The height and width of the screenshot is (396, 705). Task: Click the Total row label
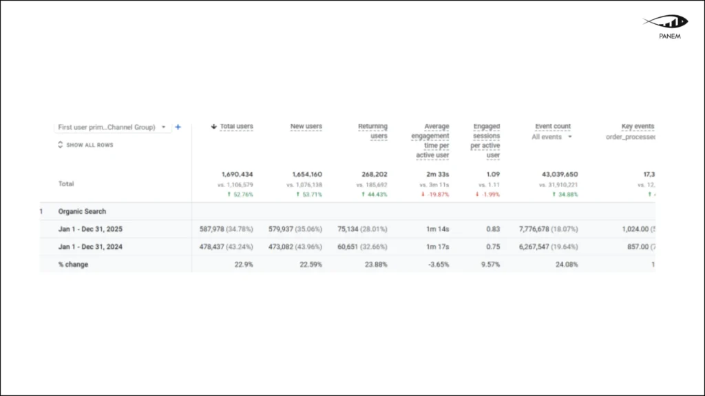(x=66, y=184)
